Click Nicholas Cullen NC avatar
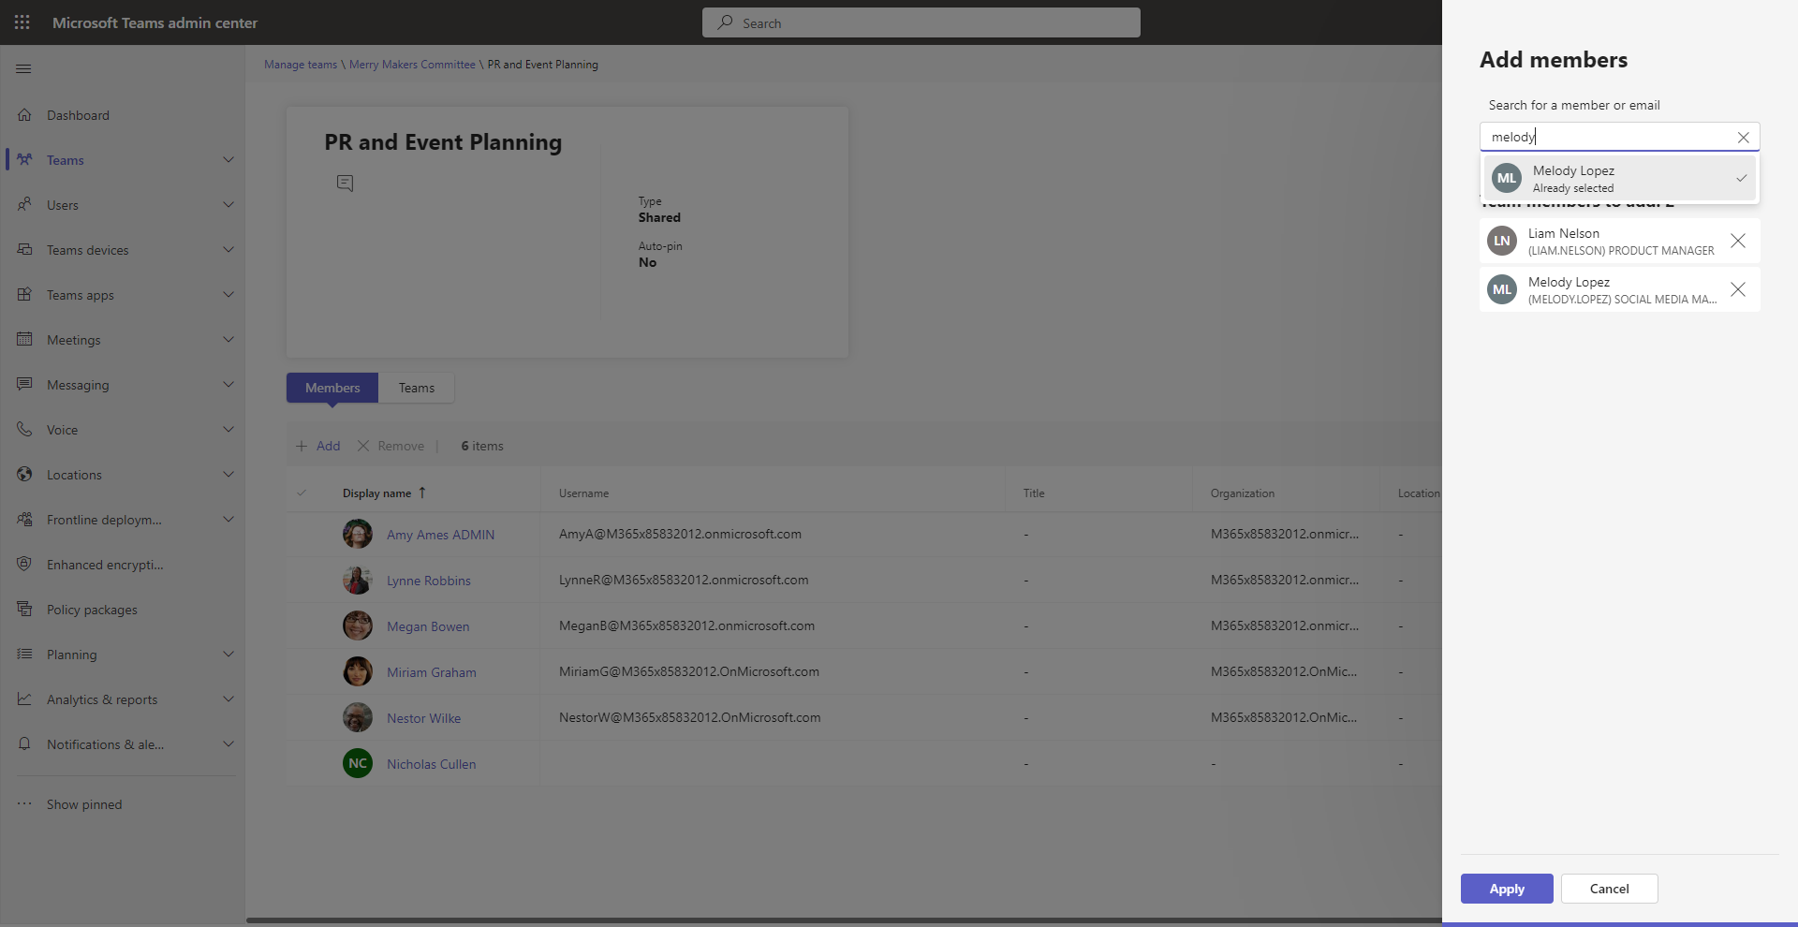This screenshot has height=927, width=1798. coord(358,763)
